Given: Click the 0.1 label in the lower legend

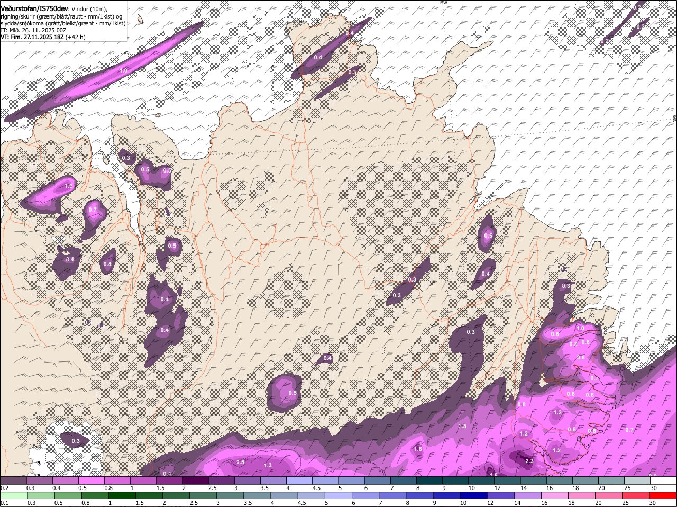Looking at the screenshot, I should coord(4,503).
